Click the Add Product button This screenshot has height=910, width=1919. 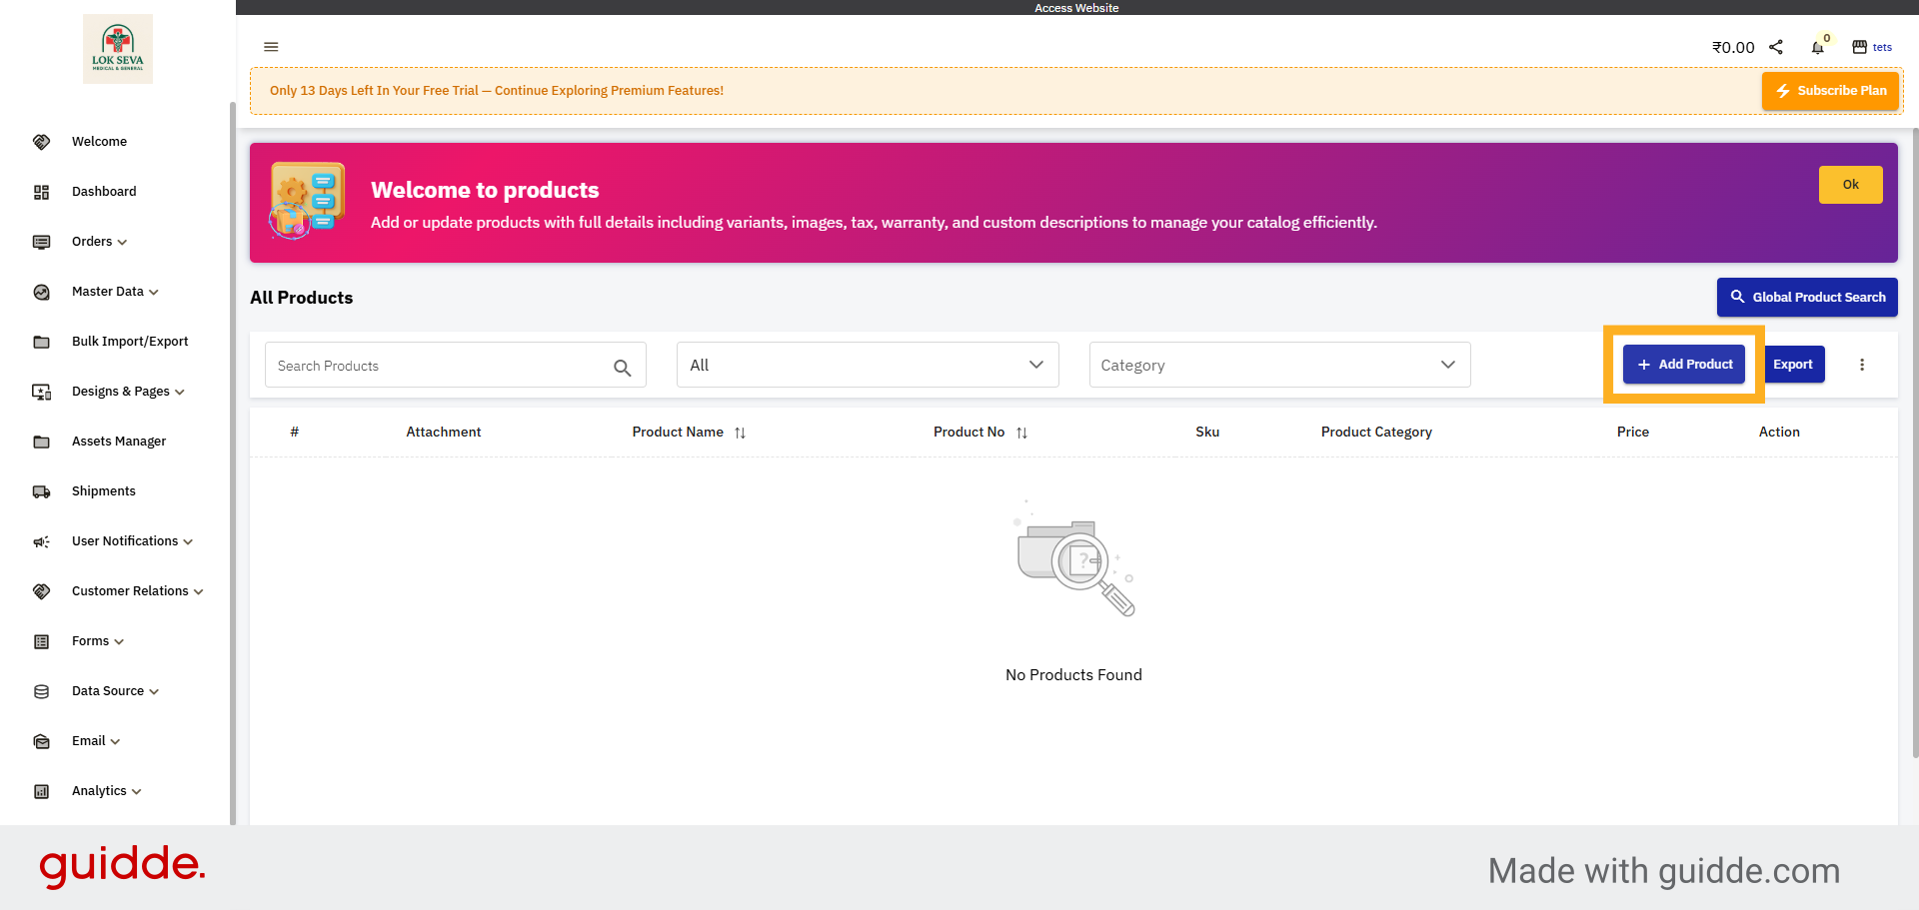tap(1684, 365)
